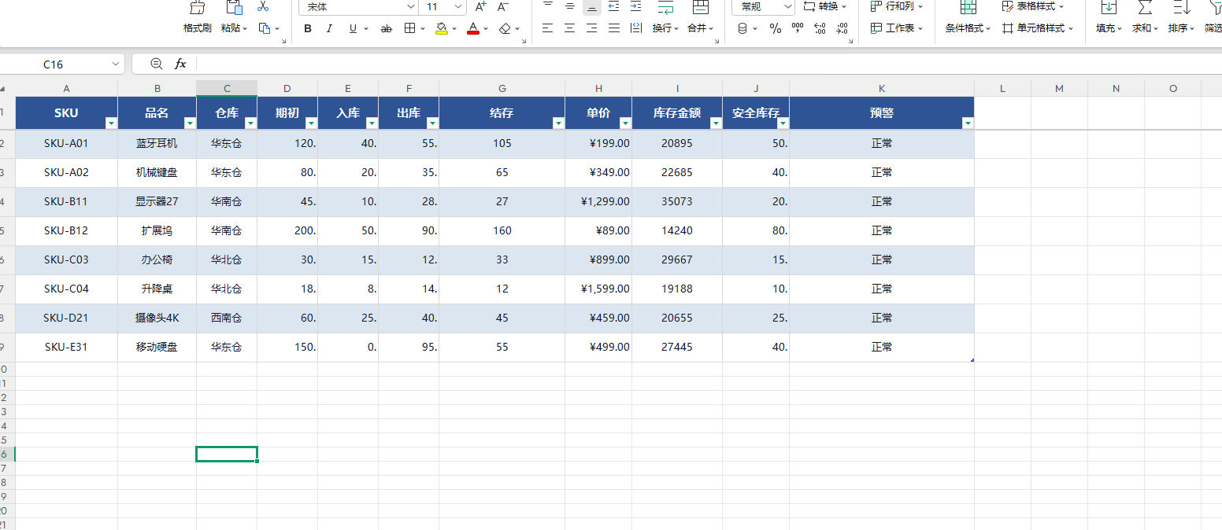Toggle bottom vertical alignment
The image size is (1222, 530).
click(591, 6)
